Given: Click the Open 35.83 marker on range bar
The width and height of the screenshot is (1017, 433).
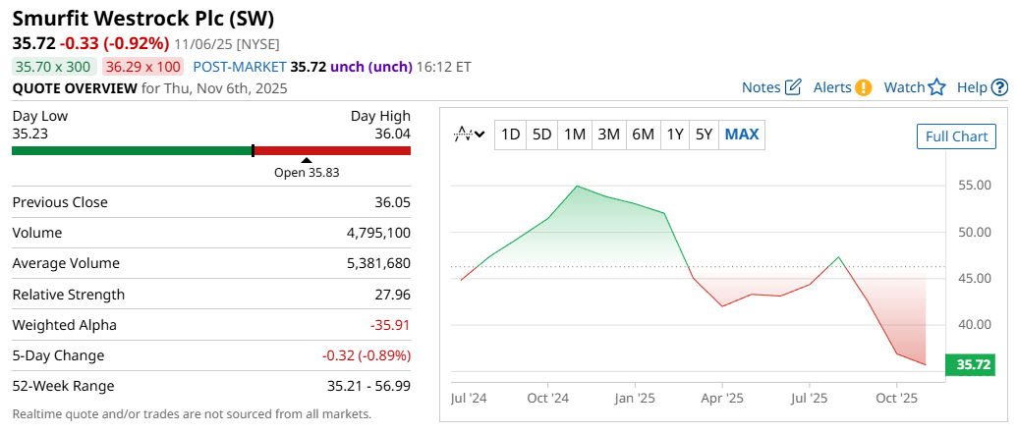Looking at the screenshot, I should coord(306,159).
